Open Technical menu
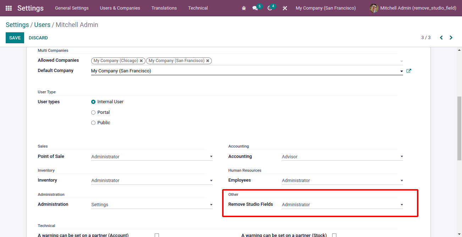The width and height of the screenshot is (462, 237). point(198,8)
